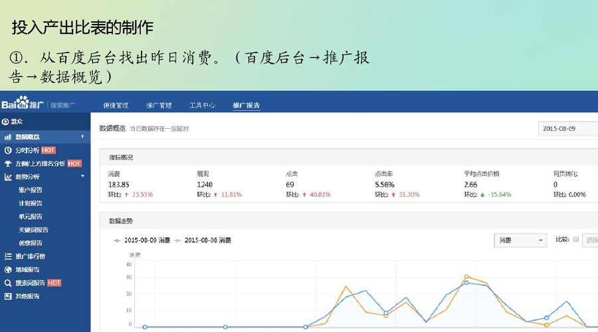Open the 消费 metric dropdown
Screen dimensions: 598x332
coord(521,240)
